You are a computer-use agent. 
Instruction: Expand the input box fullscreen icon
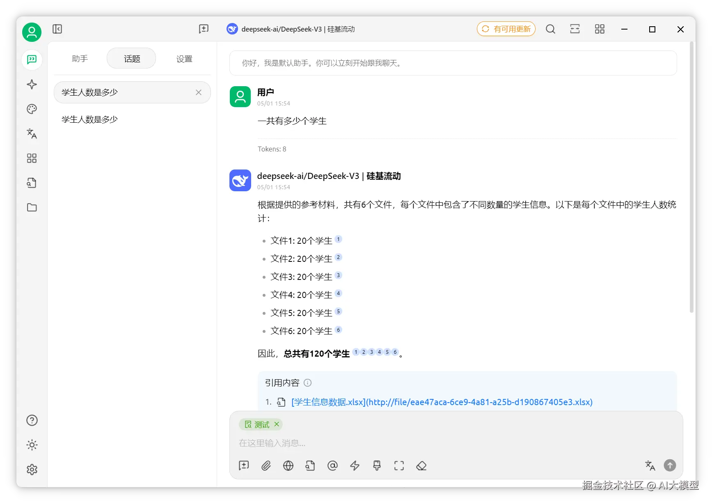tap(399, 465)
